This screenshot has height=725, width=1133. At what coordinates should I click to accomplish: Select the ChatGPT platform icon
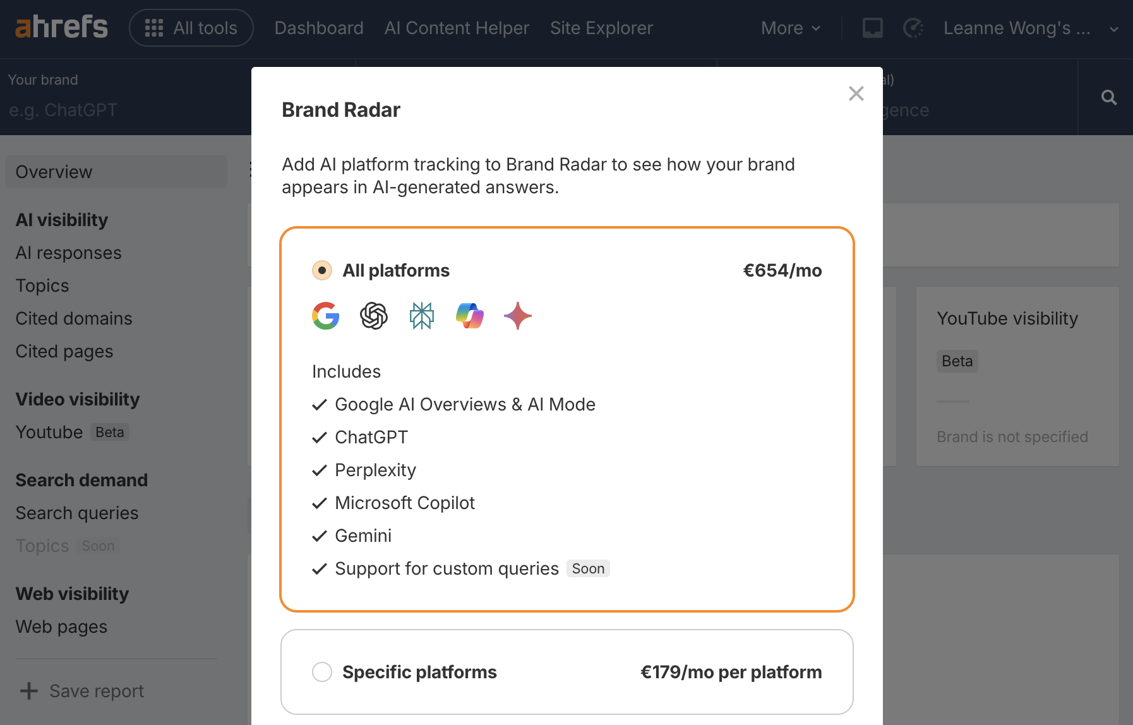click(x=373, y=316)
